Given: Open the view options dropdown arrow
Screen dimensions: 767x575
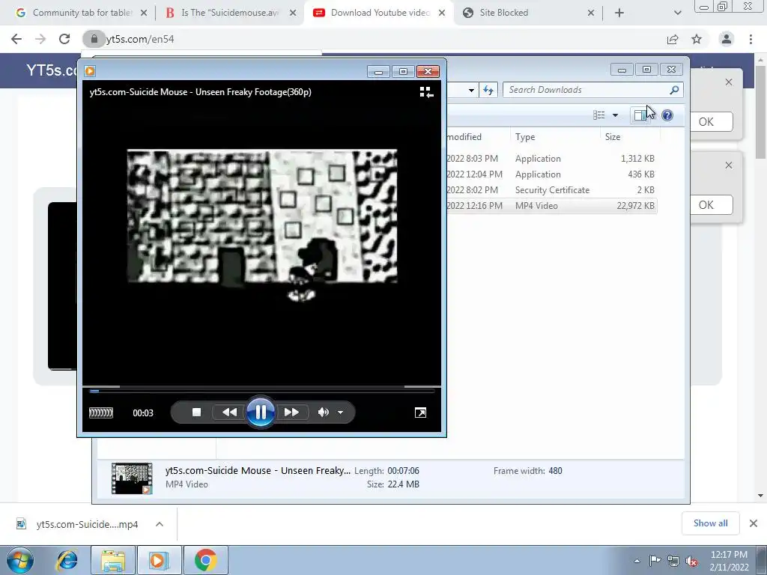Looking at the screenshot, I should (x=616, y=115).
